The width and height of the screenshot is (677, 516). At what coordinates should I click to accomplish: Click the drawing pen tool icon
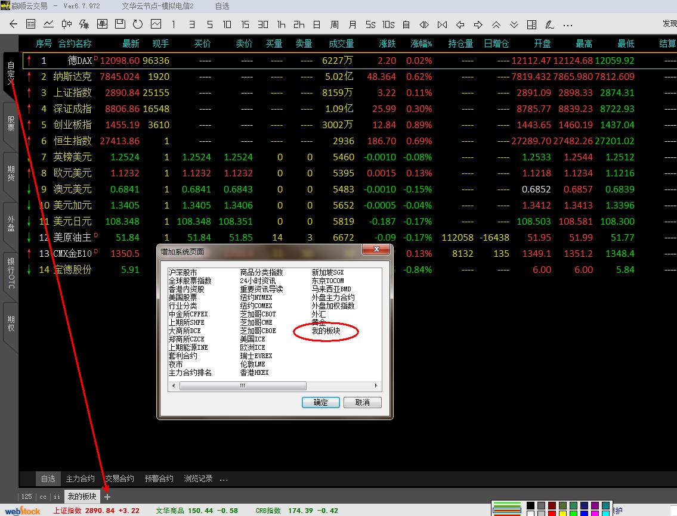coord(549,24)
